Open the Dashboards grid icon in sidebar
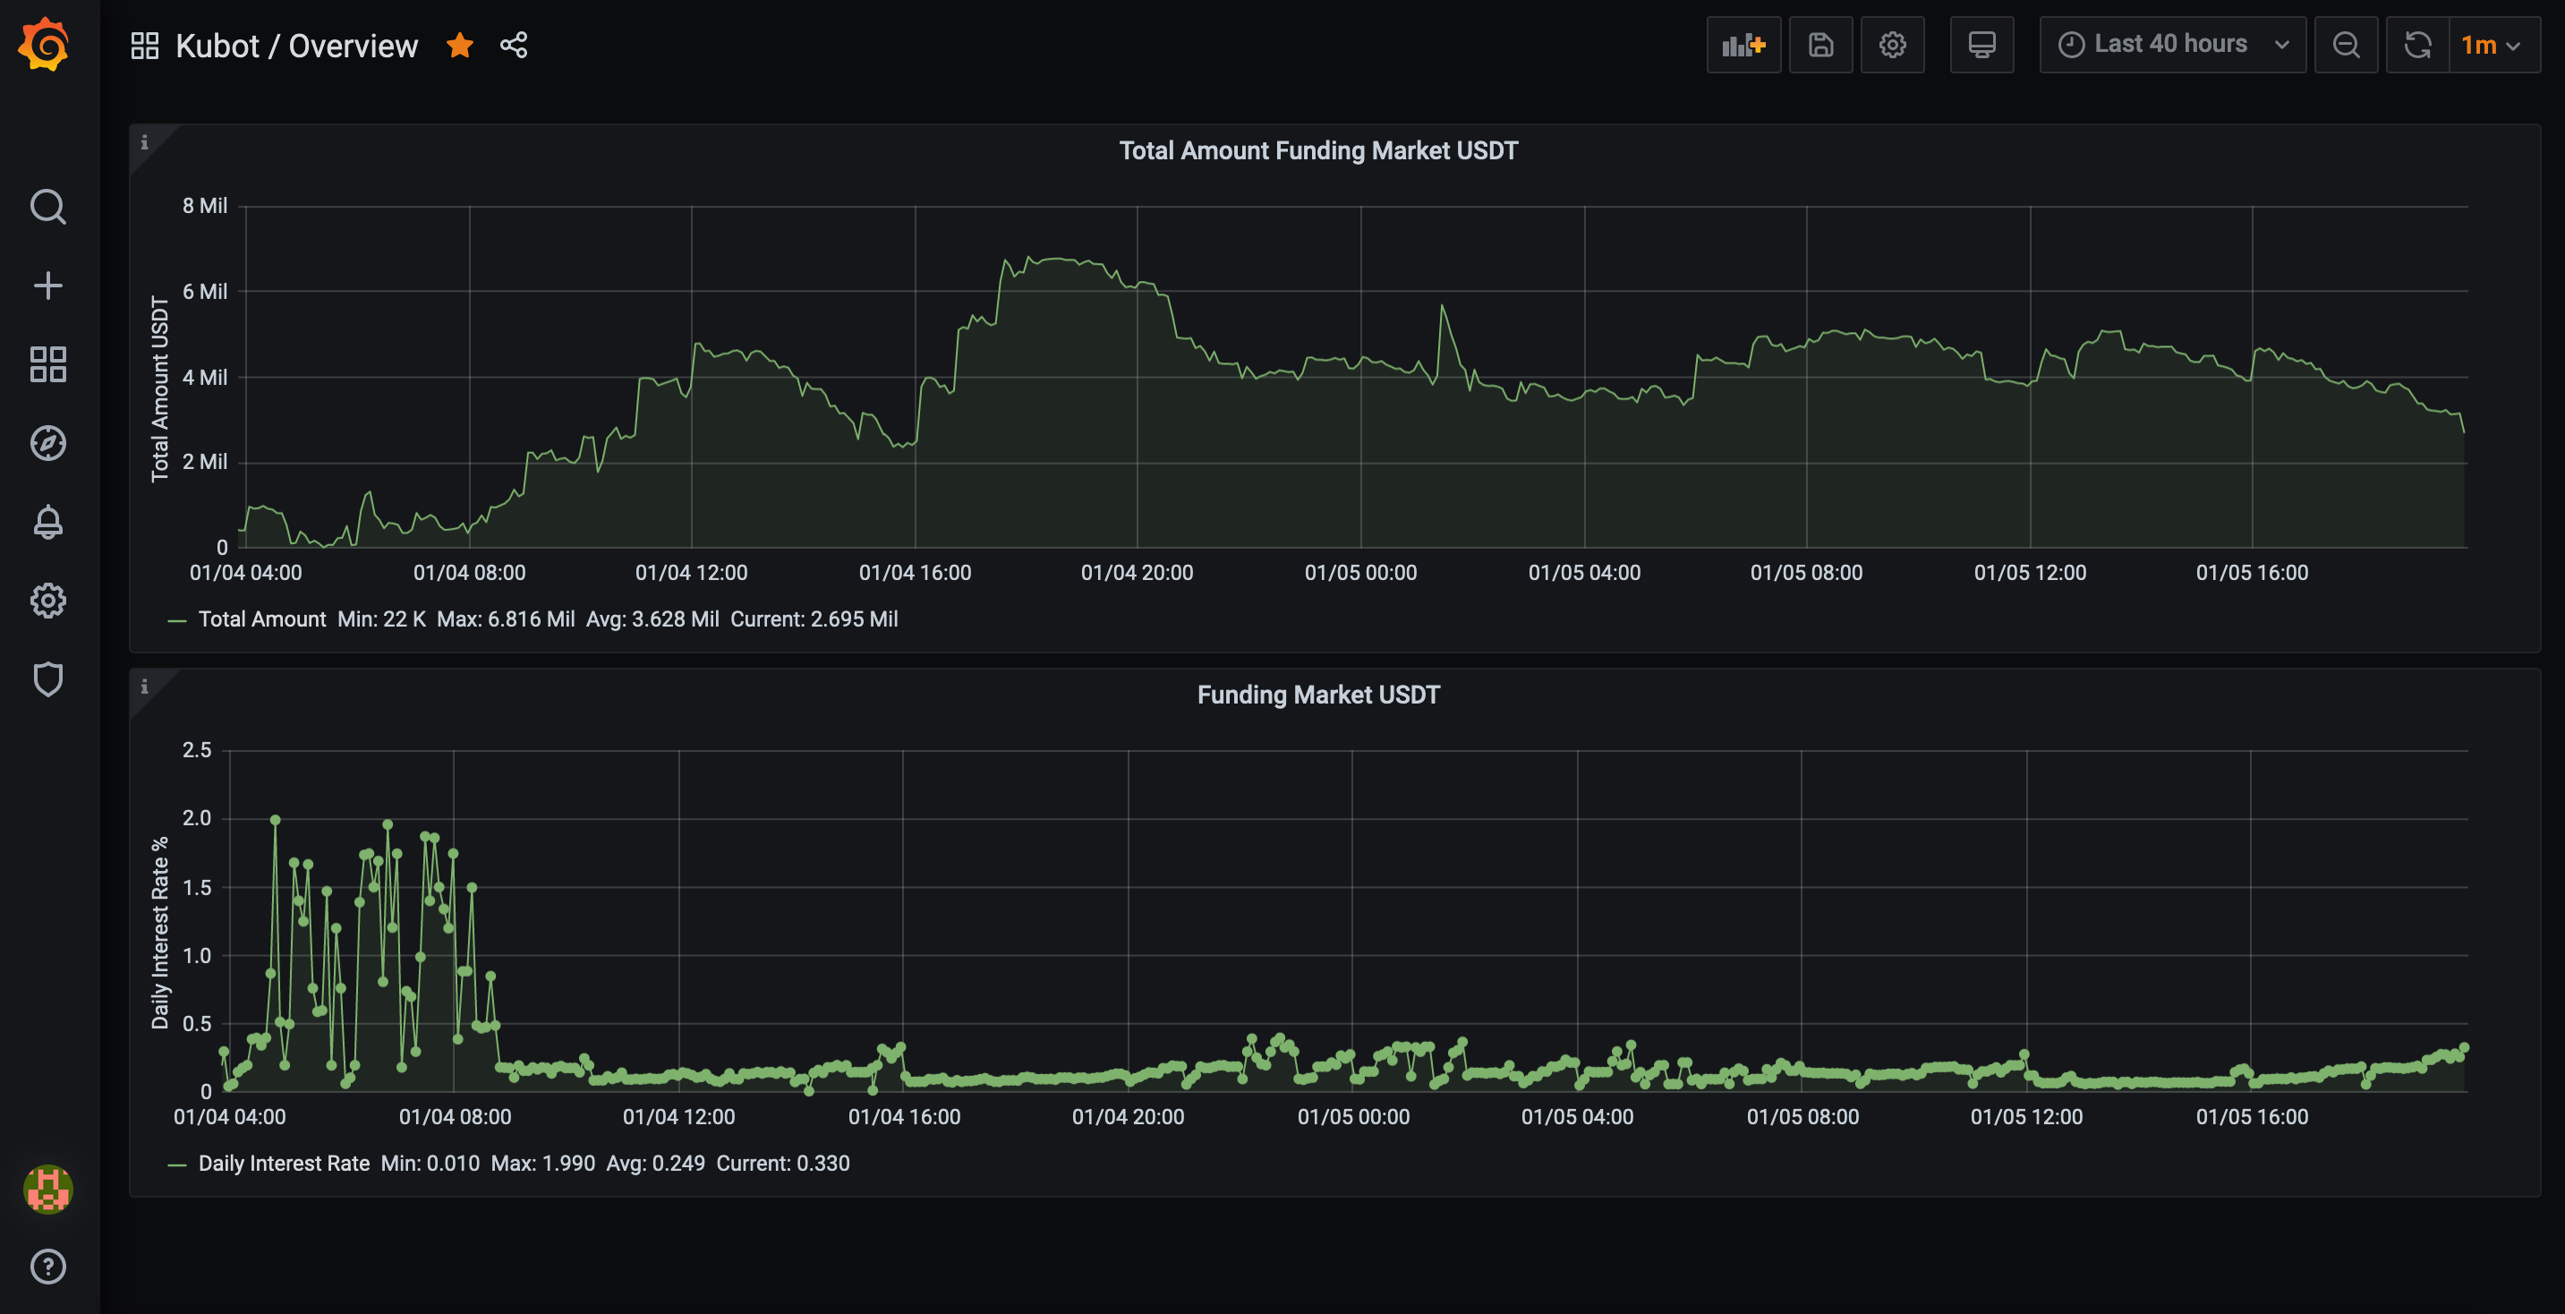The height and width of the screenshot is (1314, 2565). (47, 364)
